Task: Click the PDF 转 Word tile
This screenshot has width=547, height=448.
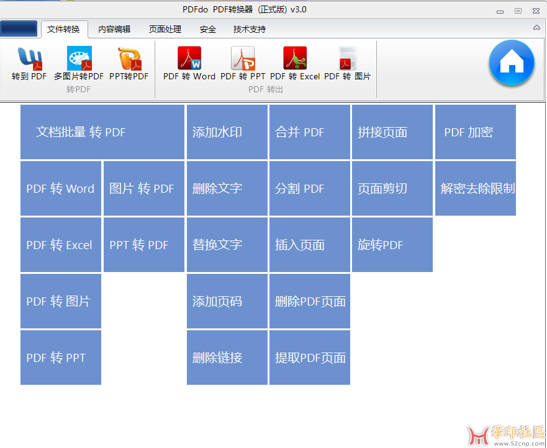Action: [x=61, y=188]
